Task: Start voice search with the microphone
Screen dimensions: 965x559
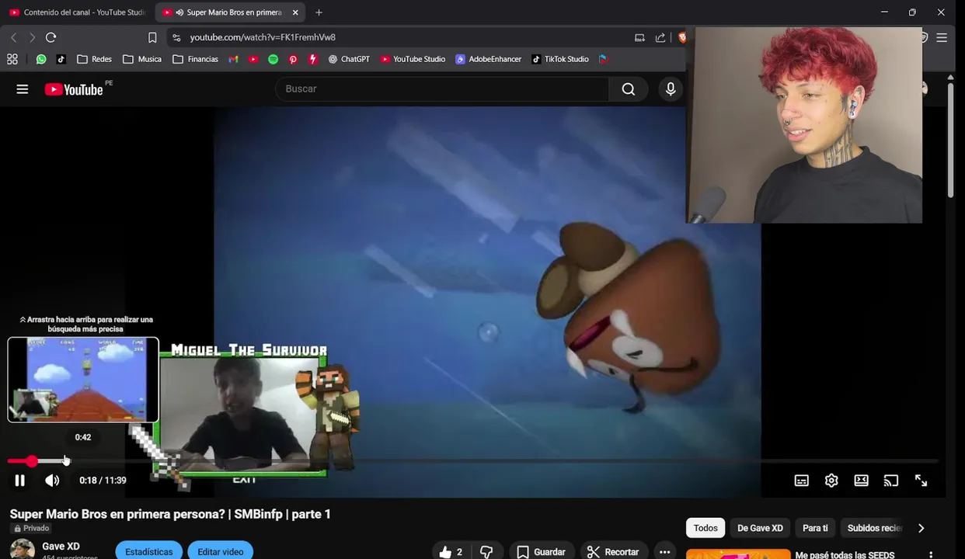Action: [x=671, y=89]
